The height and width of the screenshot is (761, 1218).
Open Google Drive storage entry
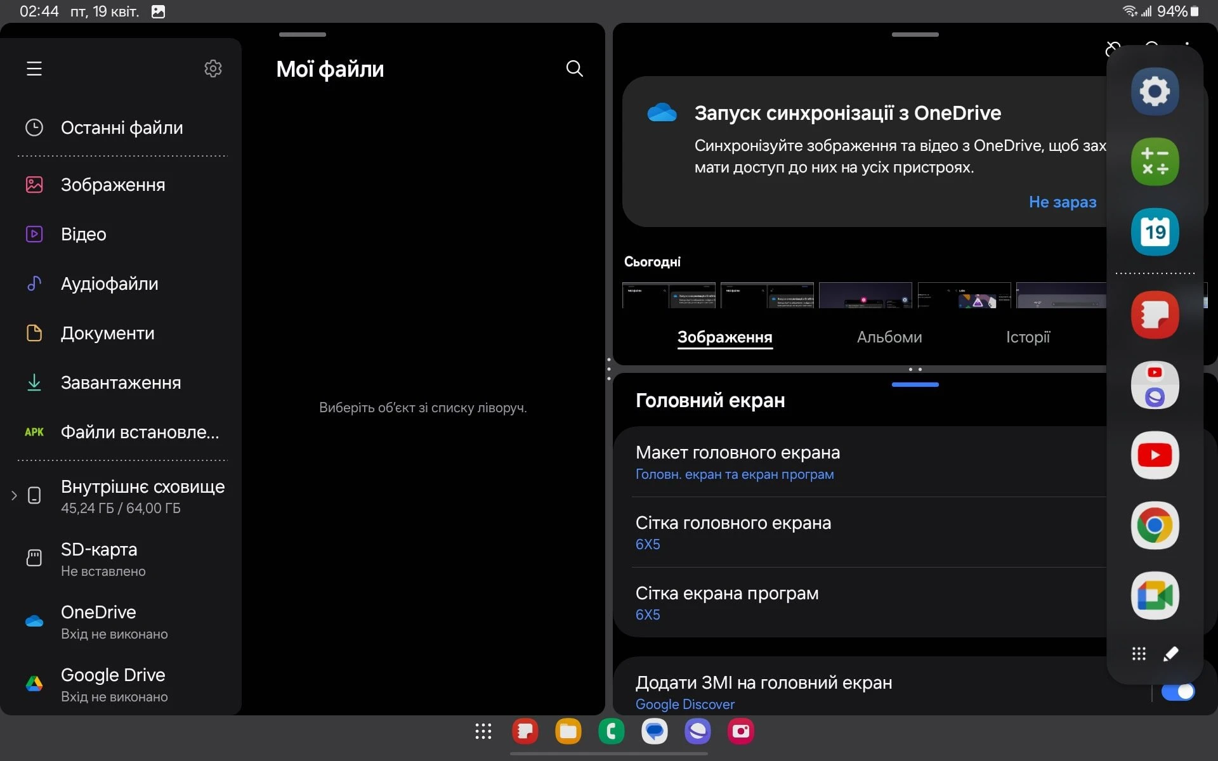[x=122, y=684]
